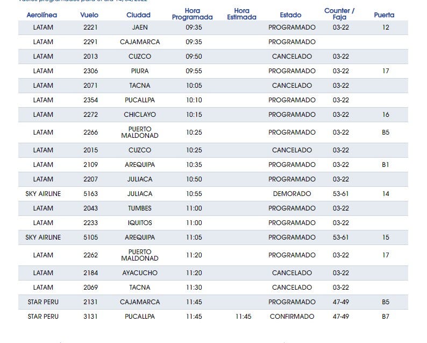Viewport: 427px width, 343px height.
Task: Click the TUMBES city cell
Action: pyautogui.click(x=139, y=208)
